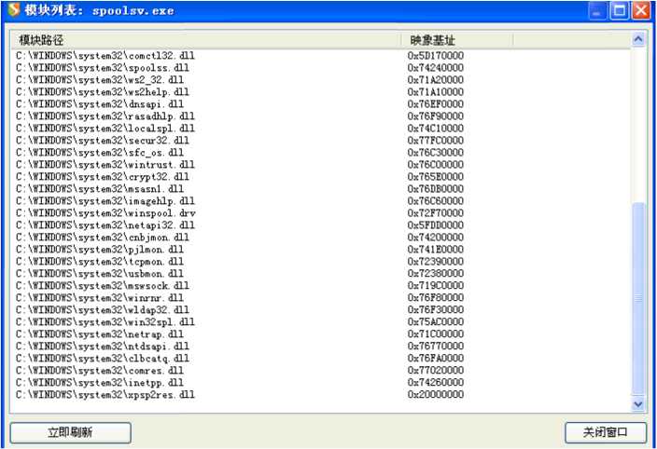This screenshot has height=449, width=657.
Task: Sort by the 模块路径 column header
Action: point(205,40)
